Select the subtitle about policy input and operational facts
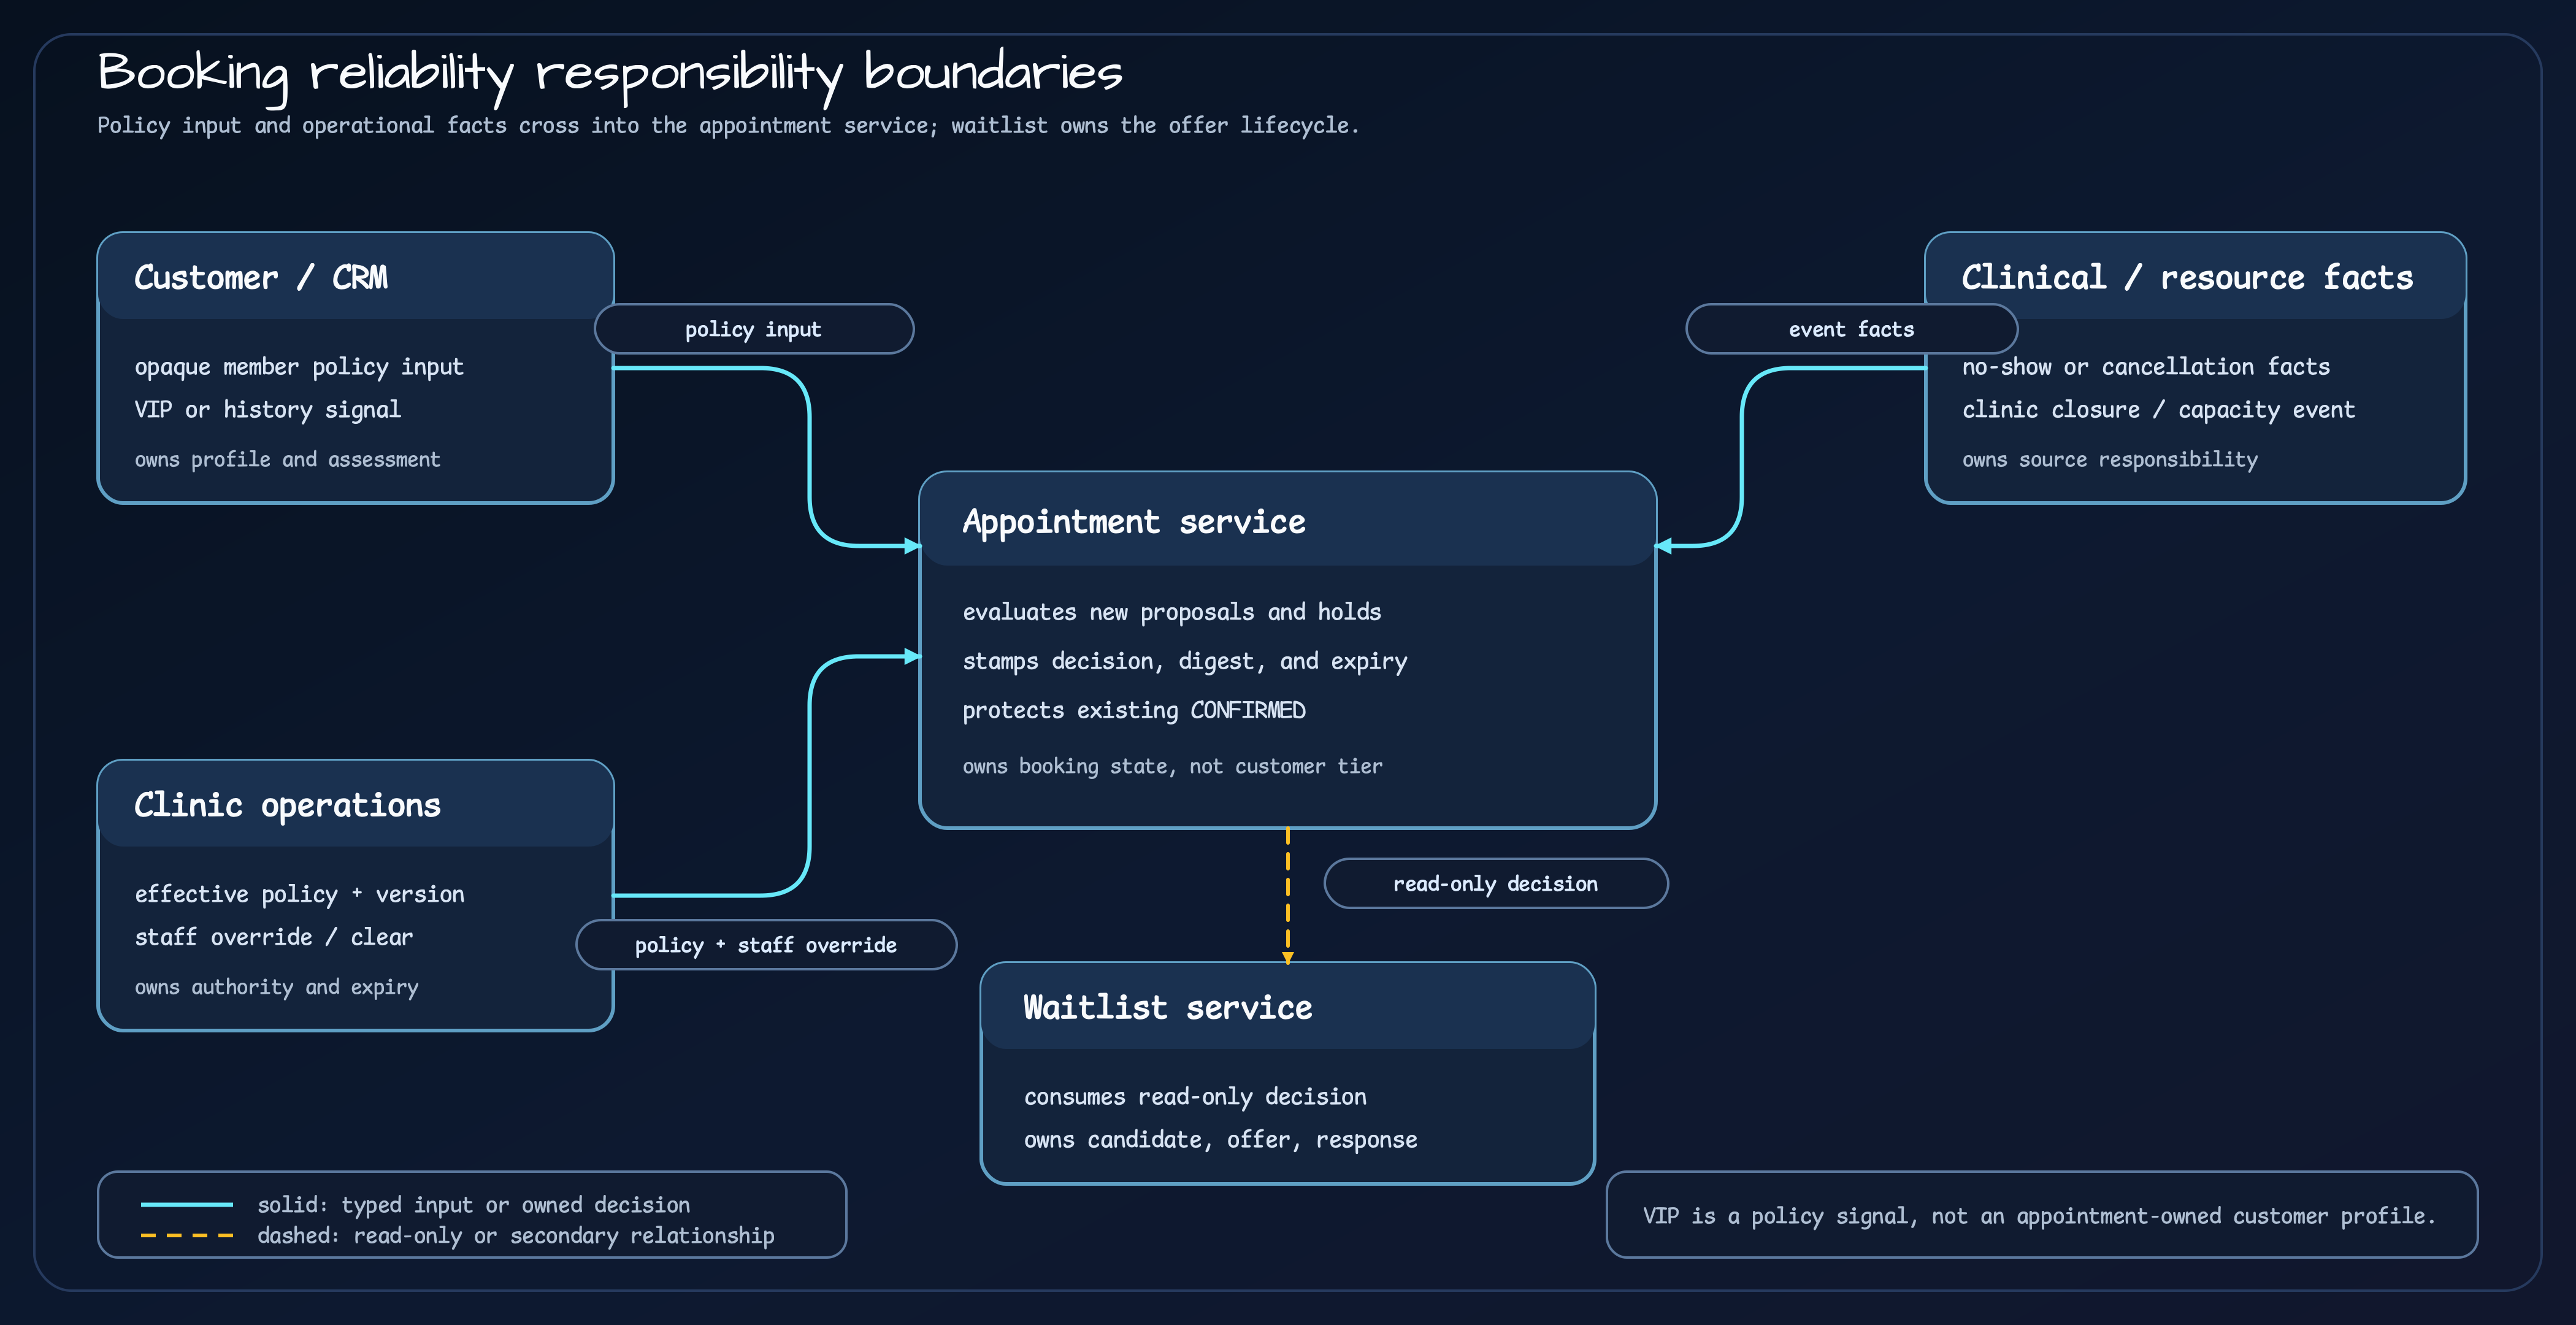 coord(728,126)
